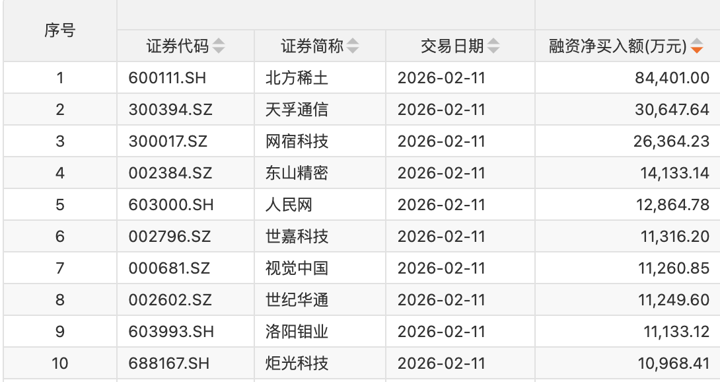The image size is (720, 382).
Task: Click the downward triangle next to 交易日期
Action: (x=495, y=50)
